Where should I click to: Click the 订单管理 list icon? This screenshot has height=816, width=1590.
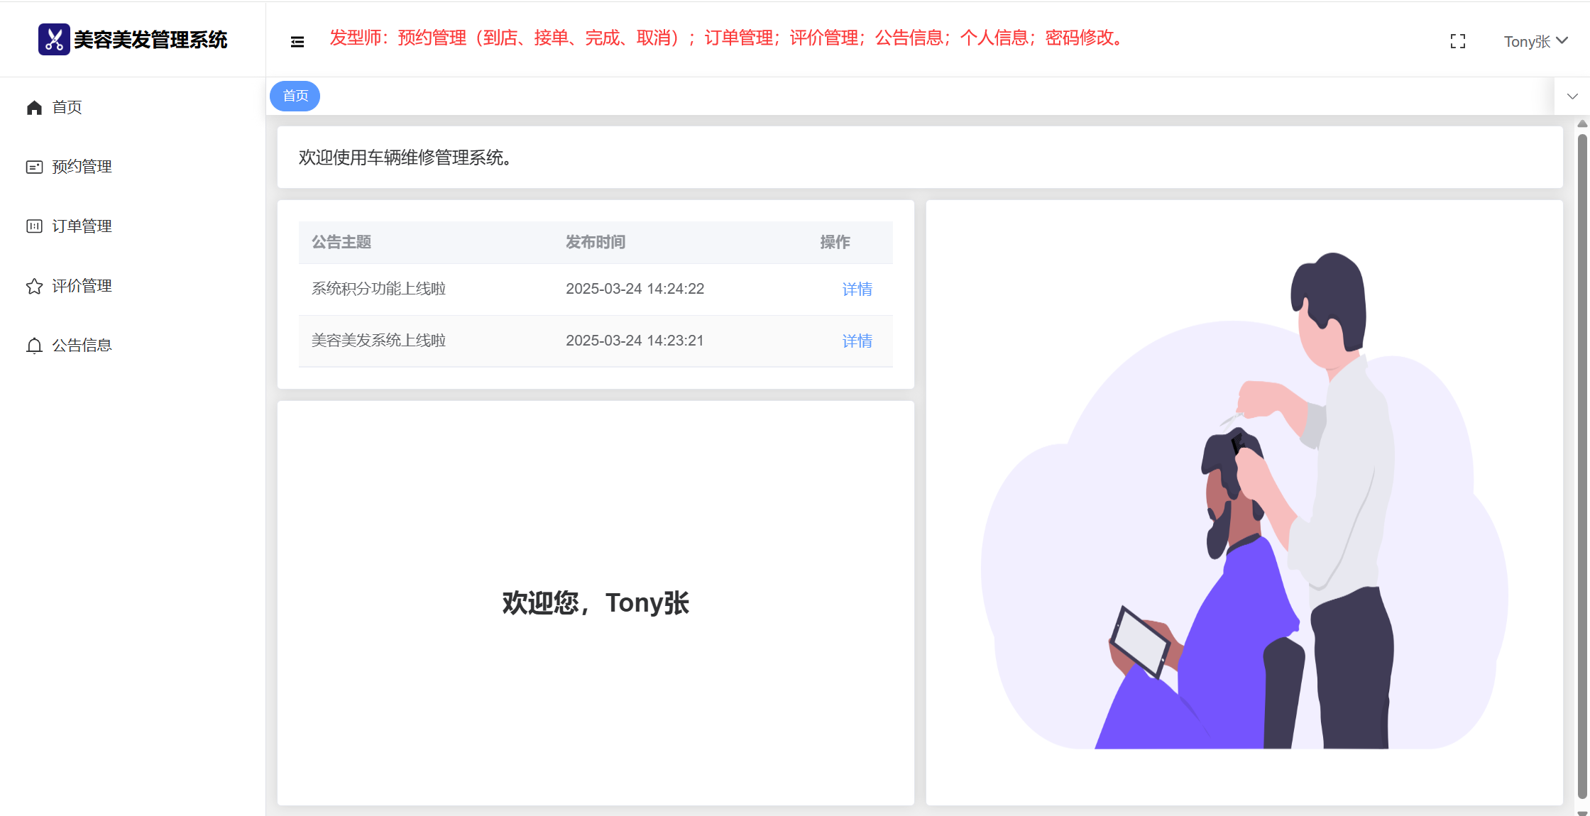click(x=34, y=226)
